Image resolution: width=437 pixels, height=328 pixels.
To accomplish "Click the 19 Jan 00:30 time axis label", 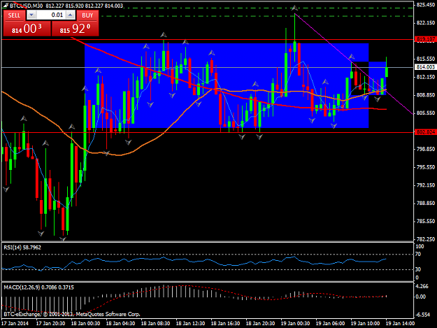I will (x=295, y=324).
